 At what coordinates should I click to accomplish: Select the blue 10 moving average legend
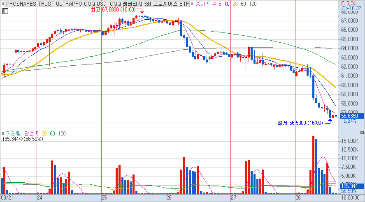[227, 4]
